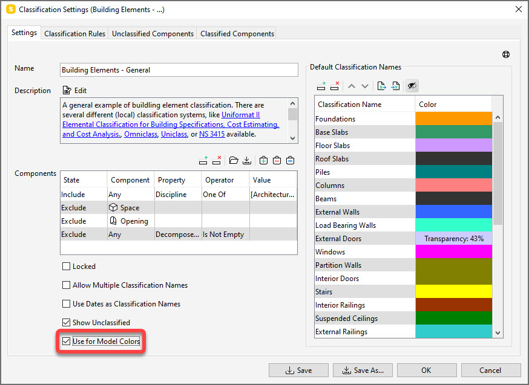Open the Unclassified Components tab
The width and height of the screenshot is (529, 385).
pyautogui.click(x=153, y=34)
